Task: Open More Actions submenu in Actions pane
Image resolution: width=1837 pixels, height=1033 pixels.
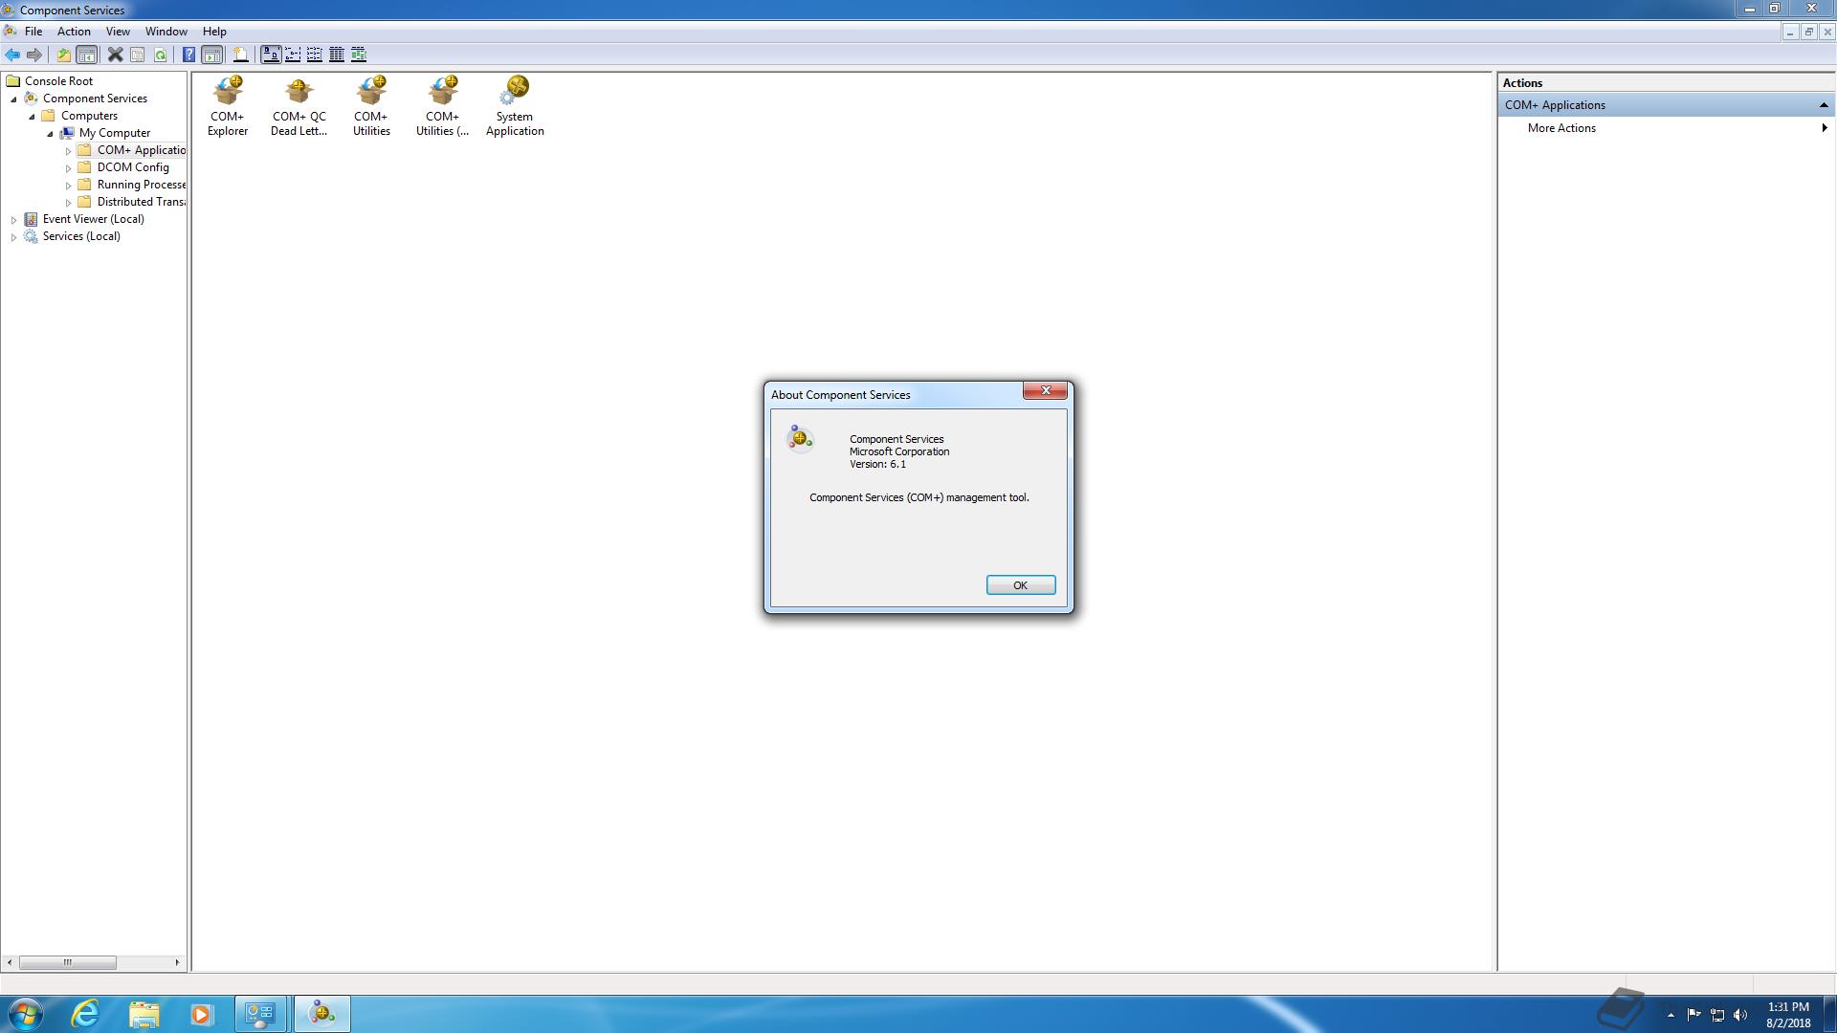Action: tap(1561, 128)
